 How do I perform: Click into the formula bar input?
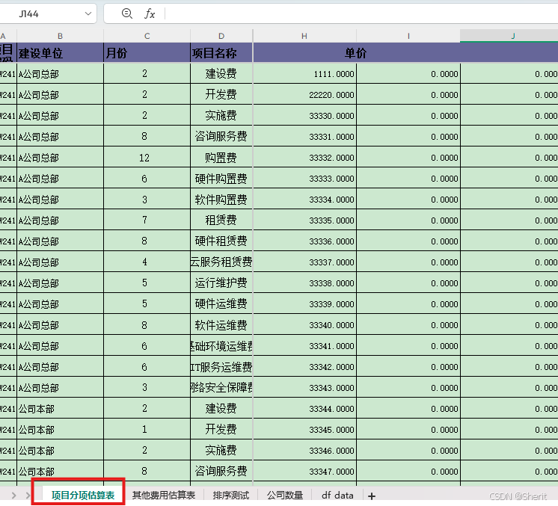point(361,14)
